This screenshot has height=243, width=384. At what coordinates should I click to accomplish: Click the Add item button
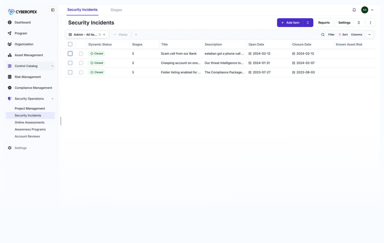click(x=290, y=23)
